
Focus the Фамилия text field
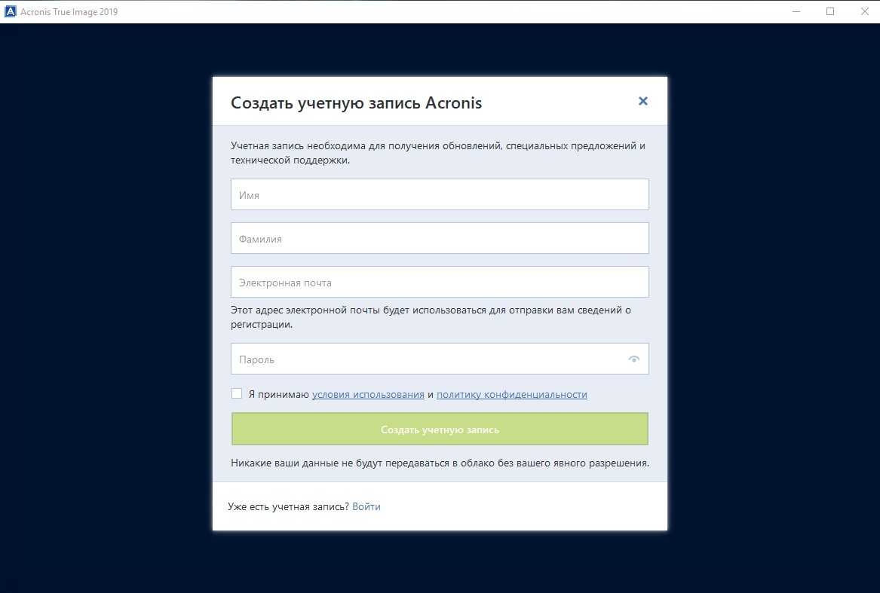[x=440, y=238]
